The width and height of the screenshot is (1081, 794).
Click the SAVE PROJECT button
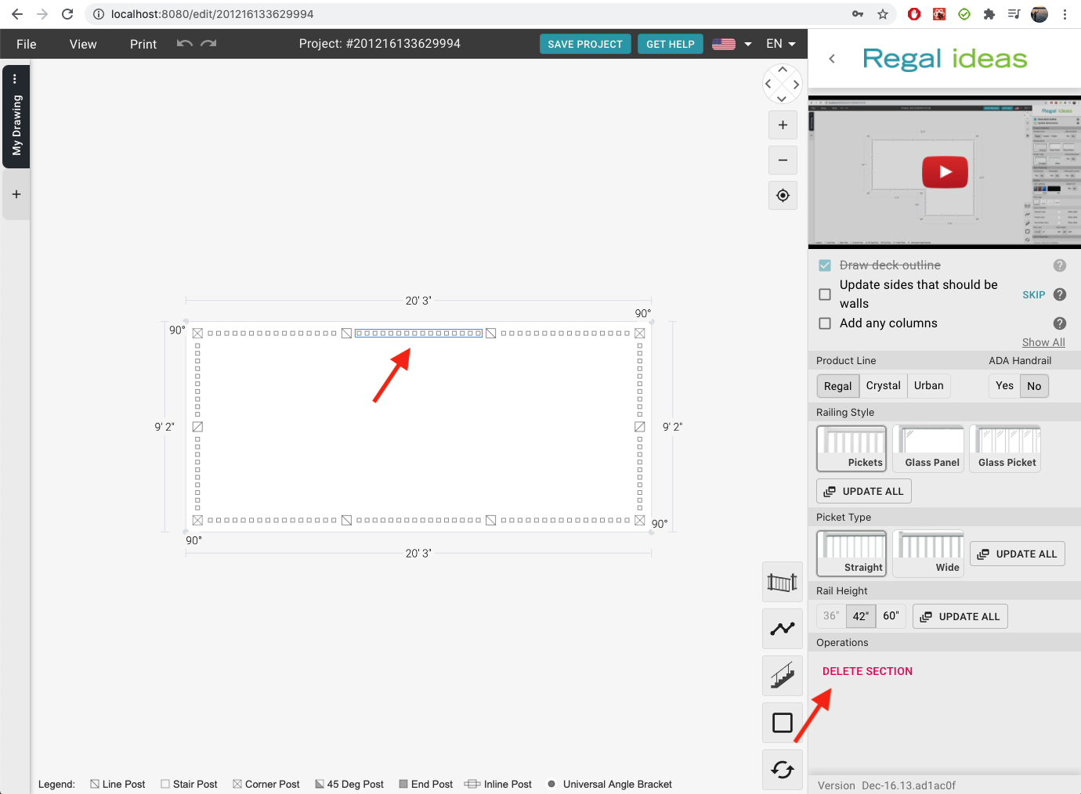pyautogui.click(x=585, y=44)
